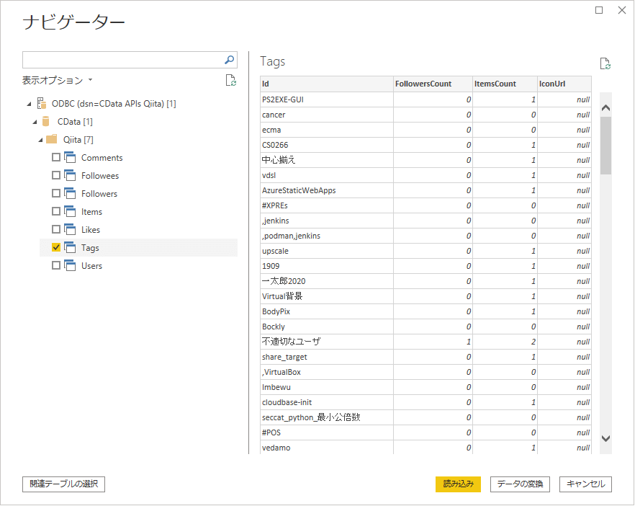This screenshot has height=506, width=635.
Task: Click the Comments table icon
Action: pos(70,157)
